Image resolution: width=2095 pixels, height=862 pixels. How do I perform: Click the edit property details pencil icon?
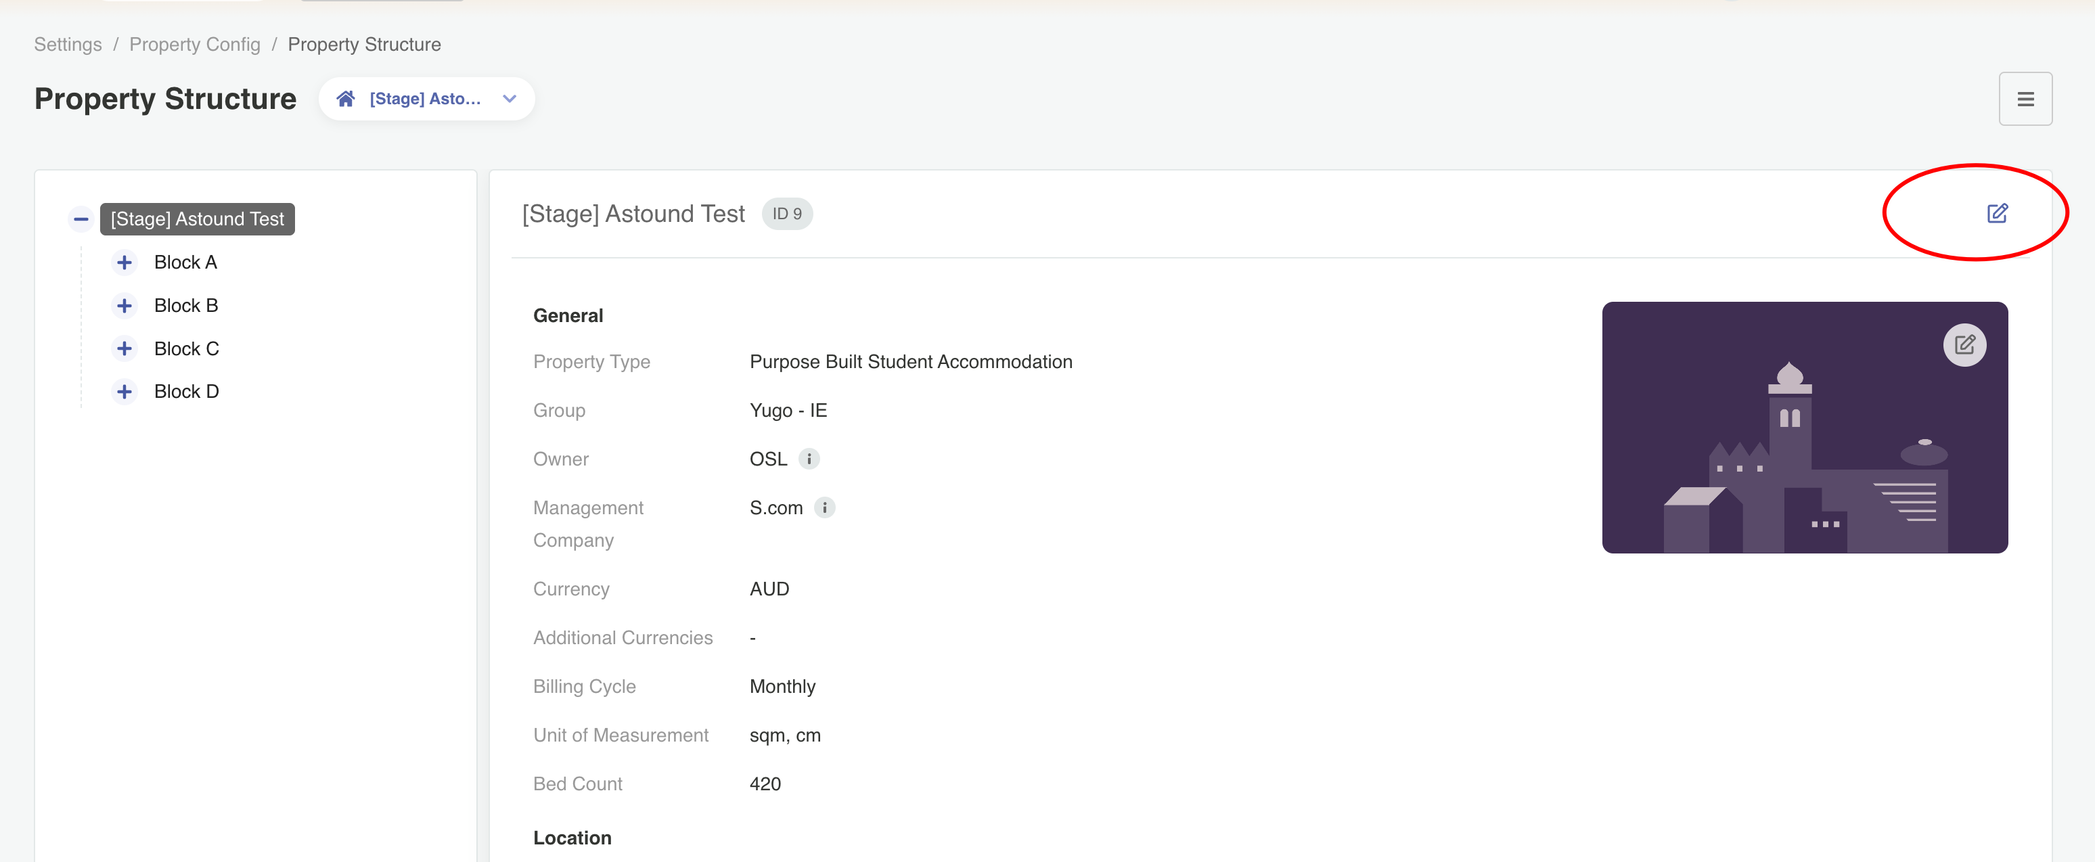point(1997,213)
